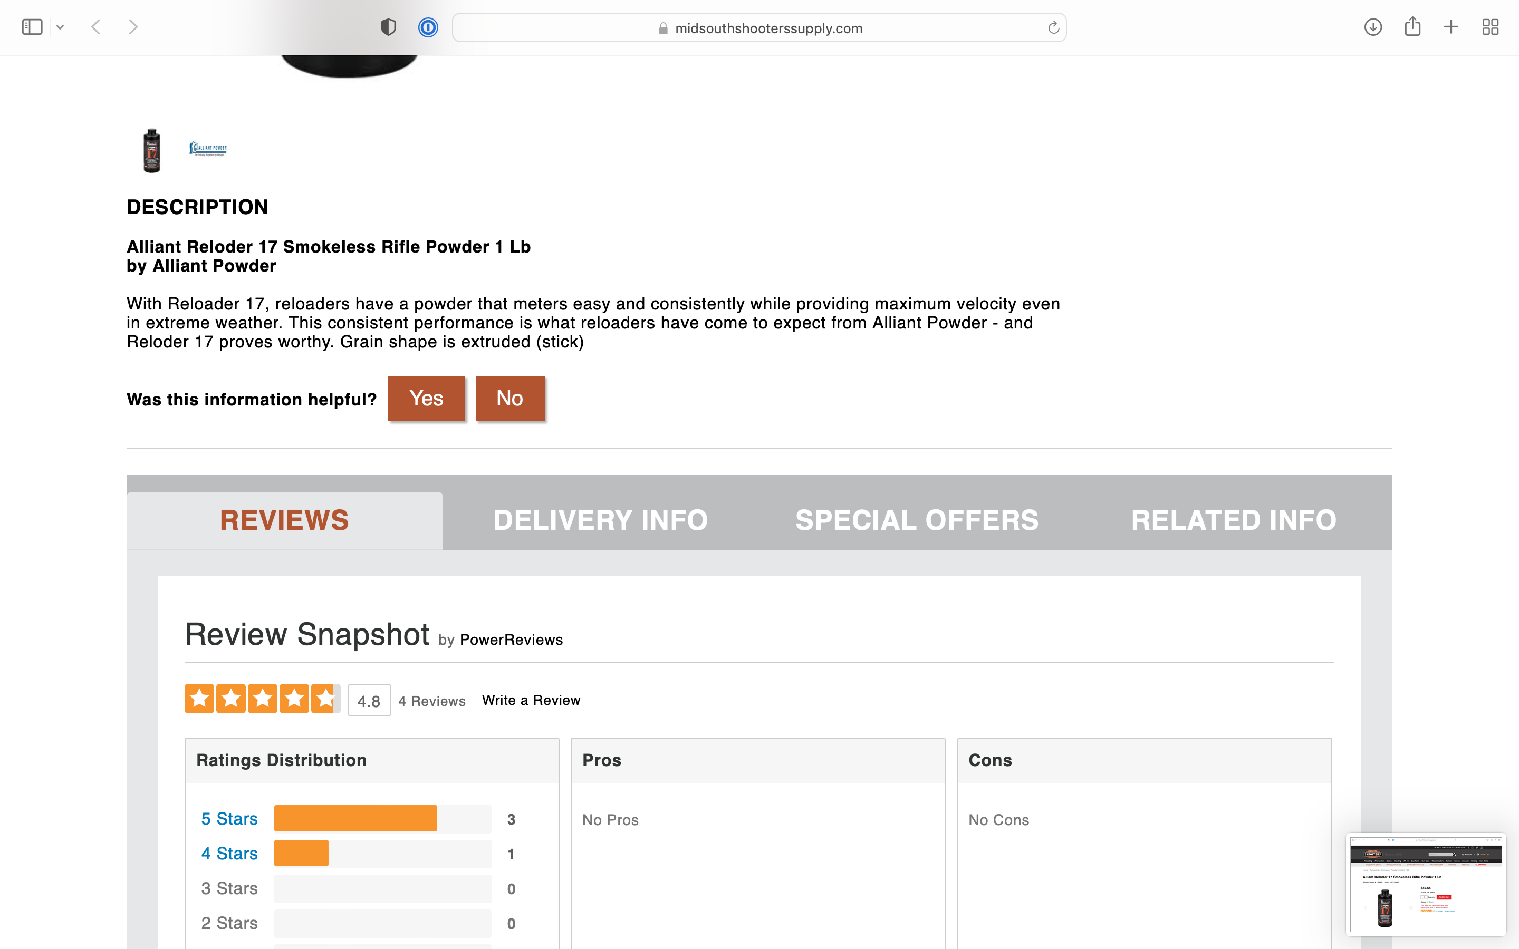Click the 4 Stars orange distribution bar
The height and width of the screenshot is (949, 1519).
(301, 853)
